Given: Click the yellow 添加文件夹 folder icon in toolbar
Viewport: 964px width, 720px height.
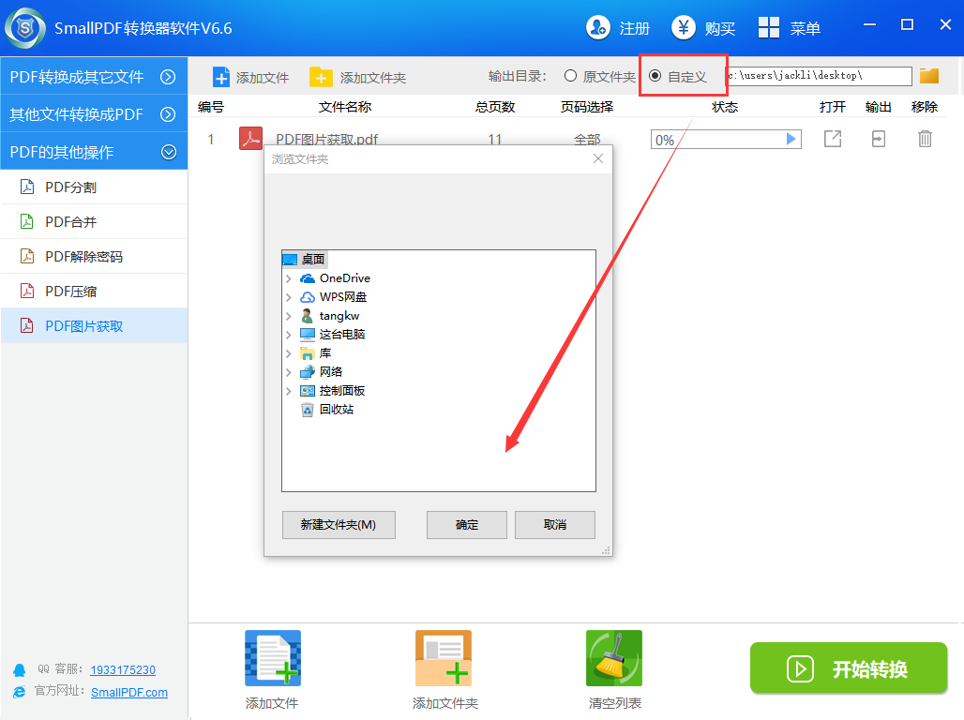Looking at the screenshot, I should [x=321, y=77].
